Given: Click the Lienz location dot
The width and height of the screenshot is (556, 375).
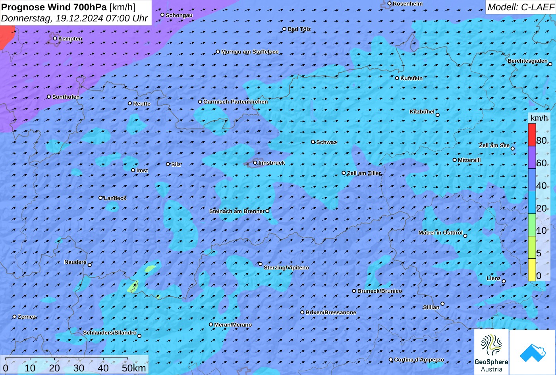Looking at the screenshot, I should (x=504, y=281).
